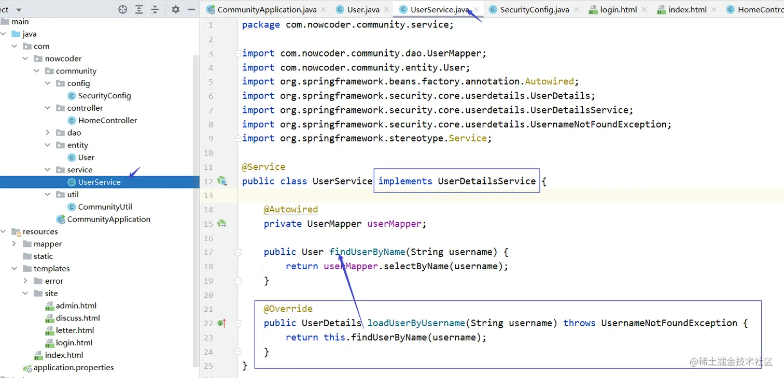Screen dimensions: 784x378
Task: Collapse the entity package
Action: click(x=48, y=145)
